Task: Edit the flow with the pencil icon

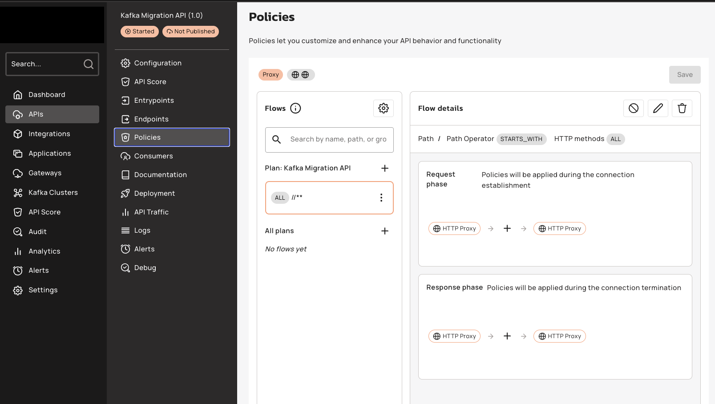Action: click(658, 108)
